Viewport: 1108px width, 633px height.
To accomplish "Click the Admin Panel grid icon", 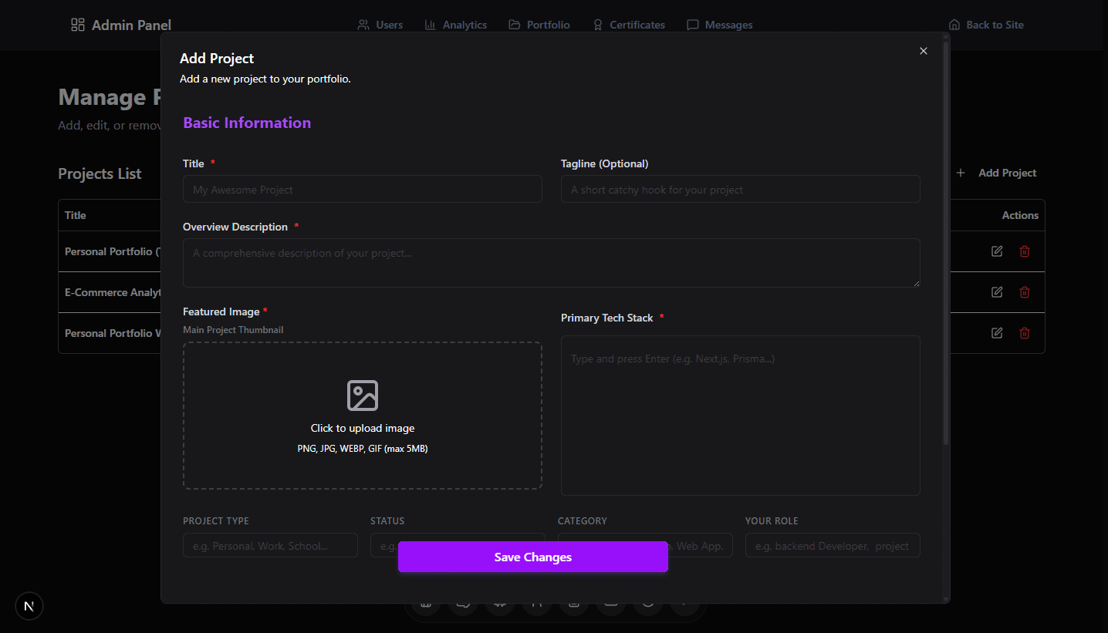I will coord(77,24).
